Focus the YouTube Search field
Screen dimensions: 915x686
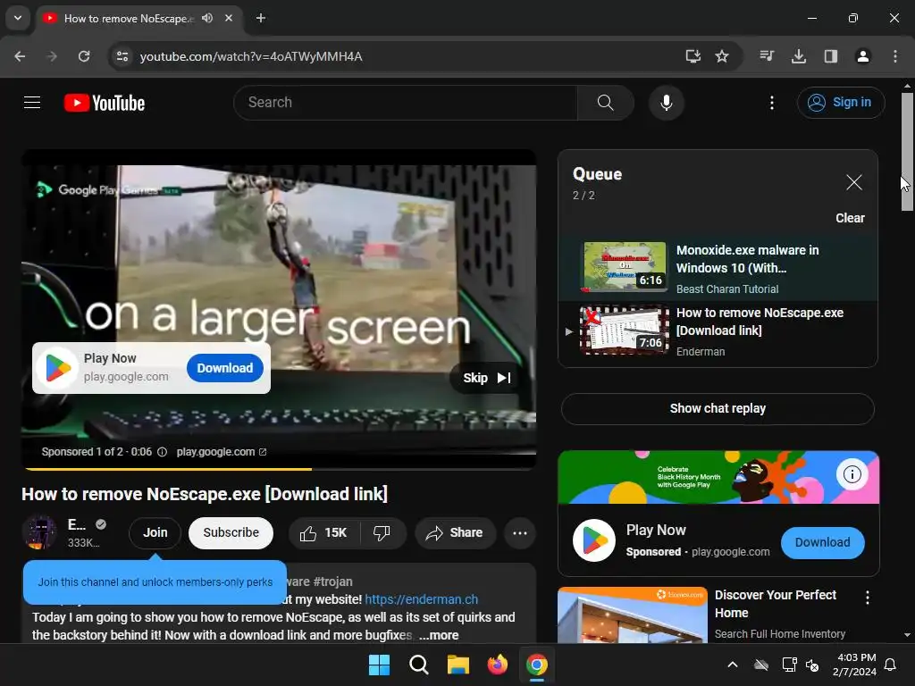click(406, 103)
